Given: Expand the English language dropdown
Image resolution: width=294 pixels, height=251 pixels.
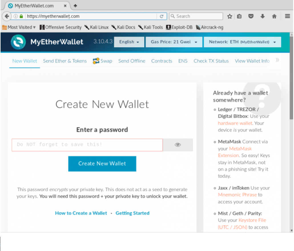Looking at the screenshot, I should click(129, 42).
